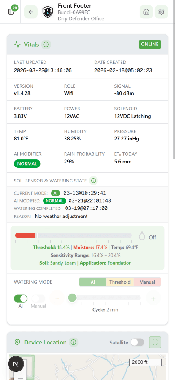The height and width of the screenshot is (380, 175).
Task: Click humidity value 38.25%
Action: (72, 139)
